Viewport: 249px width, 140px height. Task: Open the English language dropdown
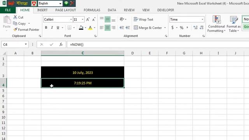click(x=60, y=3)
